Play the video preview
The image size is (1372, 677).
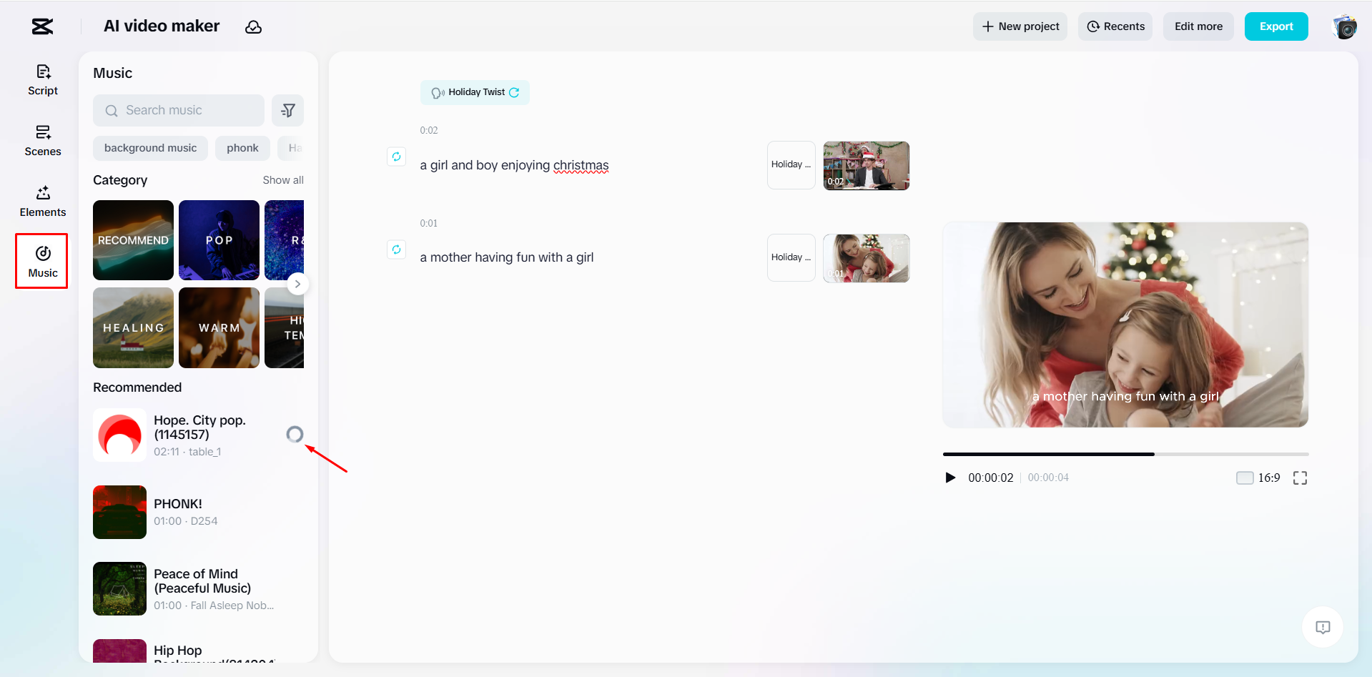pyautogui.click(x=950, y=478)
